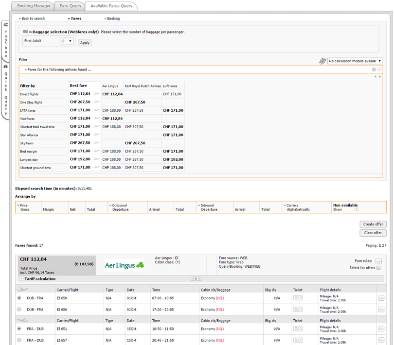Filter by Shortest total travel time
The image size is (394, 345).
(37, 127)
